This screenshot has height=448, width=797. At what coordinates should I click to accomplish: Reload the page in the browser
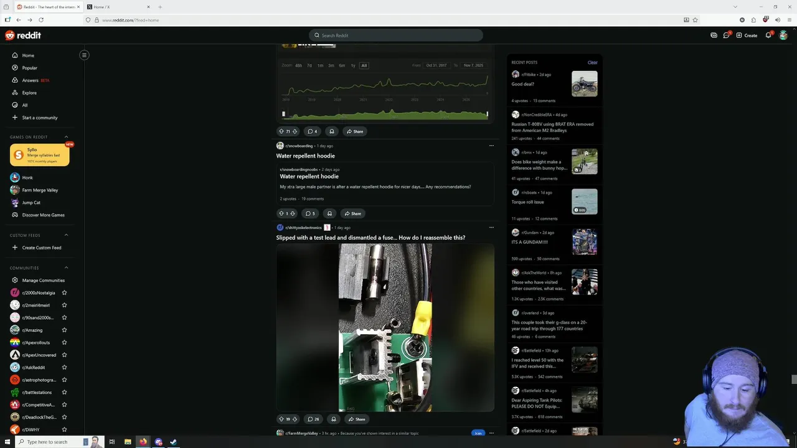click(x=41, y=20)
